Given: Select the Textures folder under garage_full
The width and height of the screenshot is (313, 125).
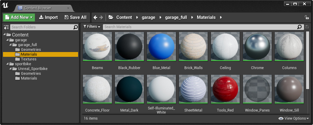Looking at the screenshot, I should (28, 59).
